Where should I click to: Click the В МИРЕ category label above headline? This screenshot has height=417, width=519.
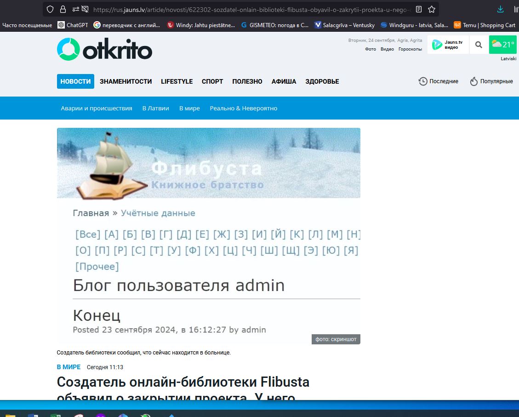(x=69, y=367)
